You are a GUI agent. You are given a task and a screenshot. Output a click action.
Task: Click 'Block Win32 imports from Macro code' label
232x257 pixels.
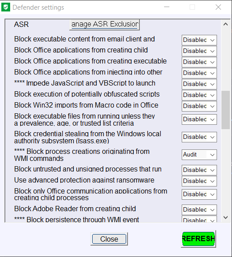(x=86, y=105)
